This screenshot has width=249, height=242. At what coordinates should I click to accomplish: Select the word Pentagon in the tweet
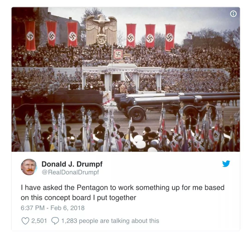(x=92, y=187)
